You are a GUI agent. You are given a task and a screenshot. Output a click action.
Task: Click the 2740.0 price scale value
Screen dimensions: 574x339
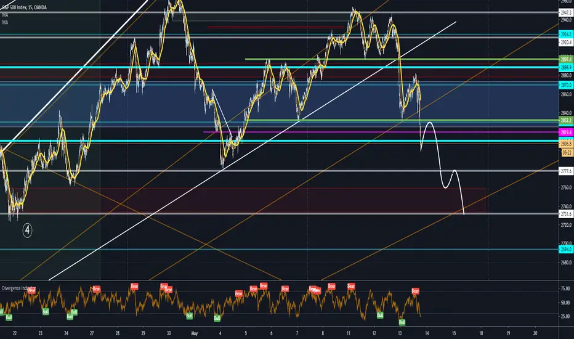point(567,206)
